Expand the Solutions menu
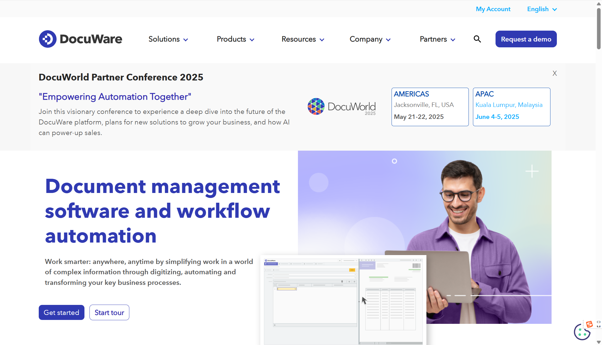The width and height of the screenshot is (602, 345). tap(168, 39)
